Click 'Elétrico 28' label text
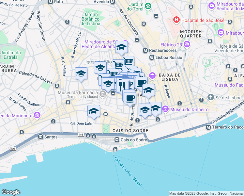 [171, 45]
